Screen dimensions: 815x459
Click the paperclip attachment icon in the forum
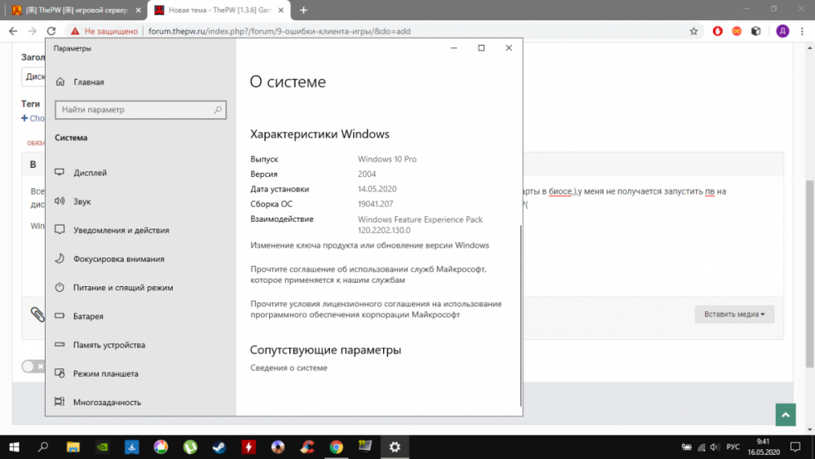coord(37,314)
